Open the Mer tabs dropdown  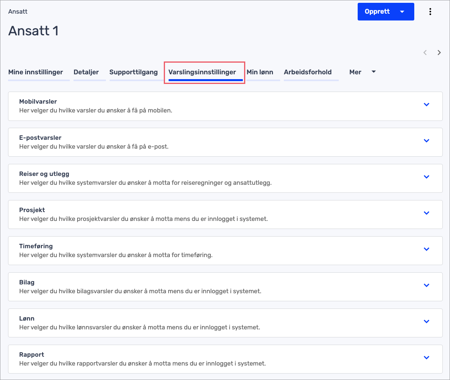click(362, 72)
